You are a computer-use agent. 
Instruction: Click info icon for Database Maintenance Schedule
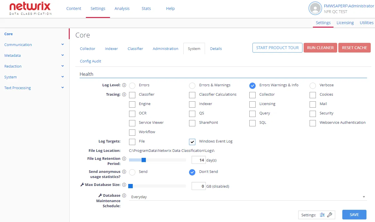point(124,196)
